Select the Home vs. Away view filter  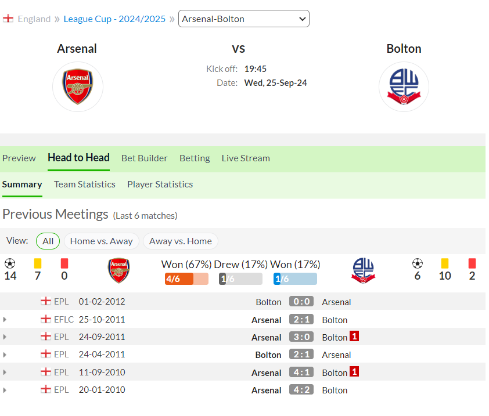(102, 241)
